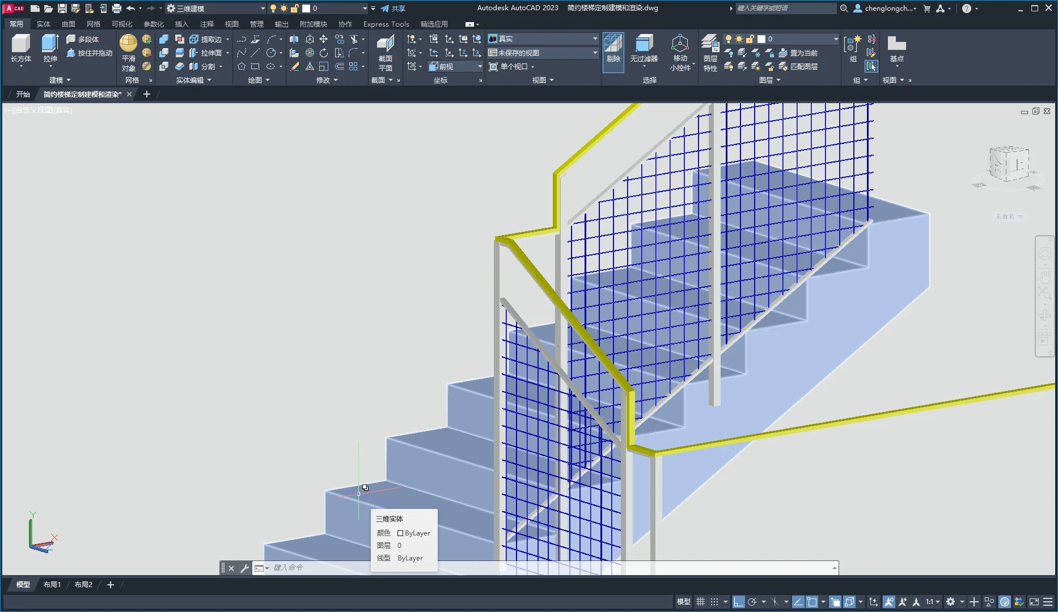Screen dimensions: 1058x612
Task: Open 图层特性 layer properties manager
Action: (x=710, y=44)
